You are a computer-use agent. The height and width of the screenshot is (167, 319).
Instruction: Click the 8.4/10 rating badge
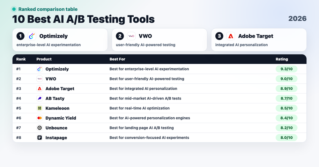click(286, 118)
